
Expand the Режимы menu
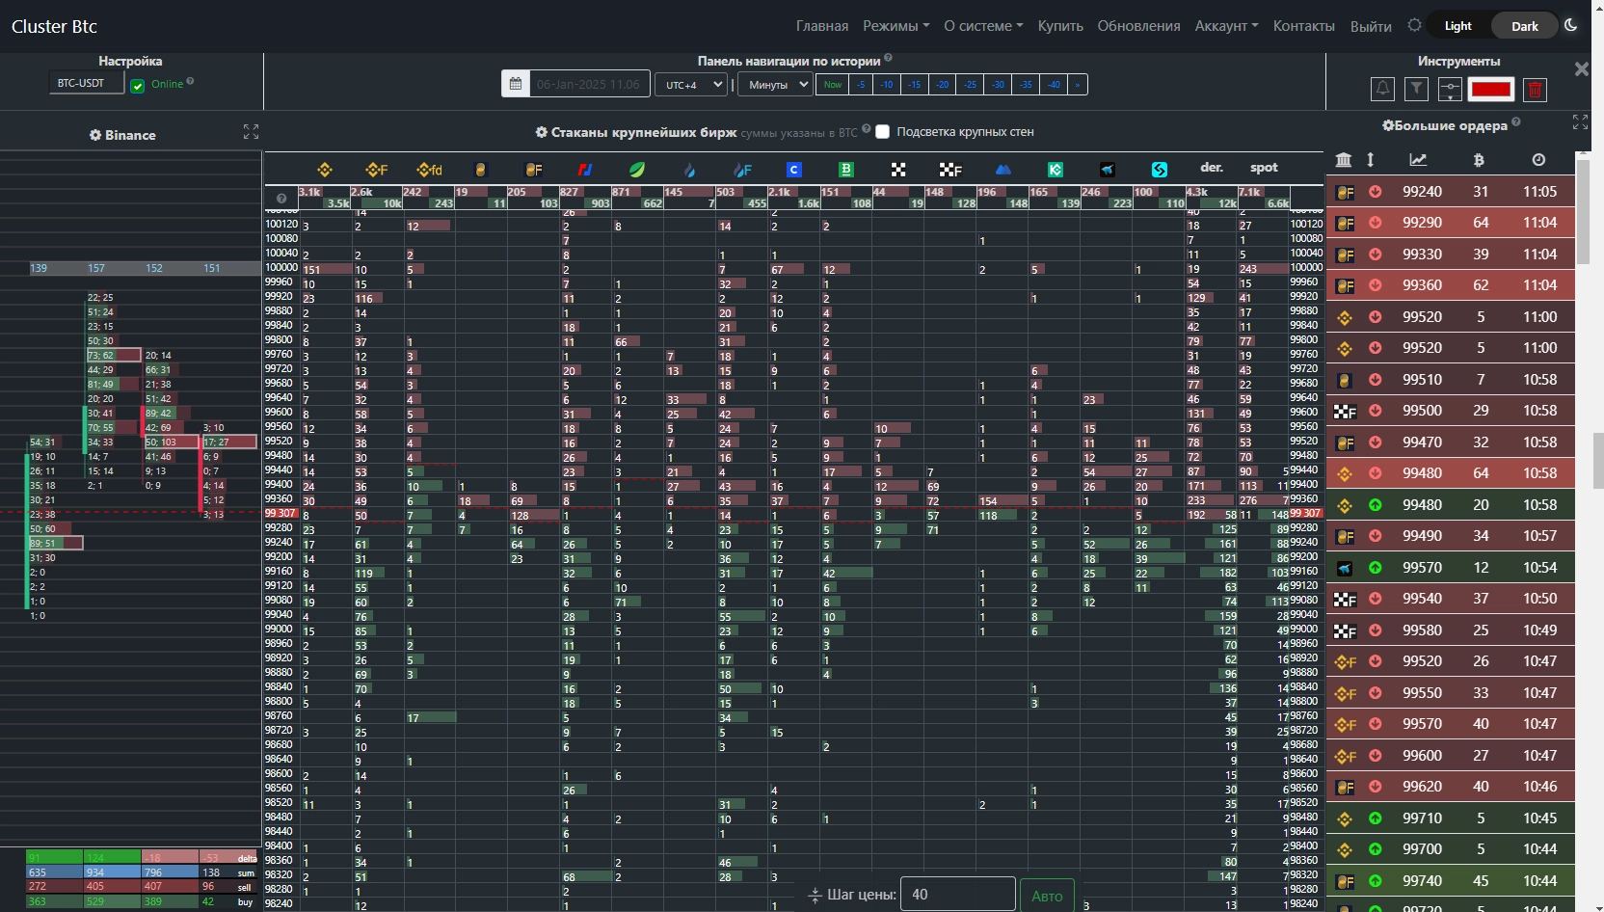coord(896,26)
